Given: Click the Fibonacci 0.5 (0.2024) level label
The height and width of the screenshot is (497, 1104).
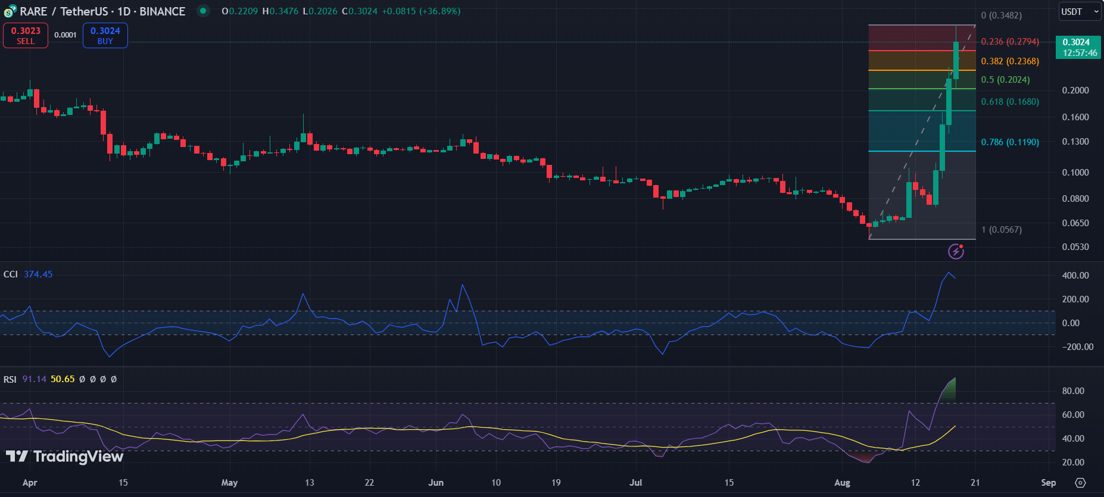Looking at the screenshot, I should (x=1005, y=80).
